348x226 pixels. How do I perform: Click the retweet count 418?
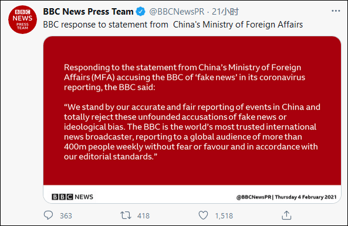point(143,215)
